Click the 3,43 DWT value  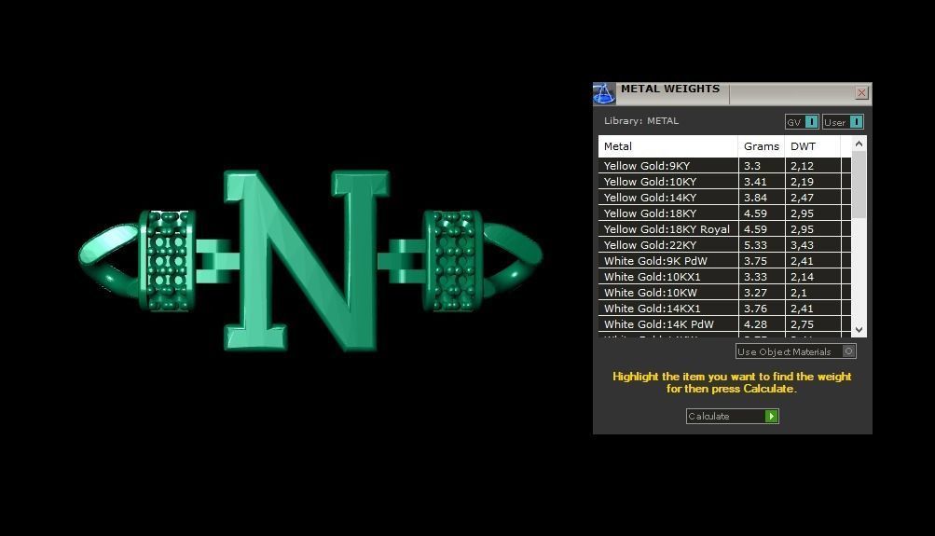coord(802,245)
